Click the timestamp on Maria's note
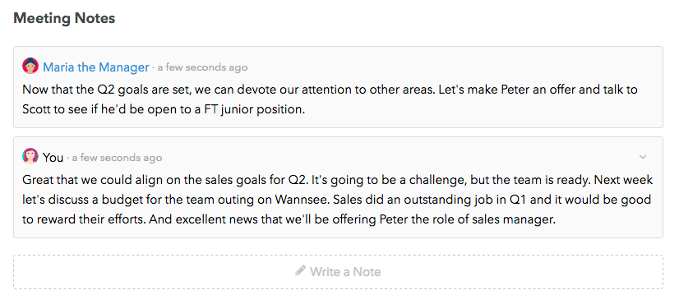Viewport: 679px width, 304px height. click(202, 67)
